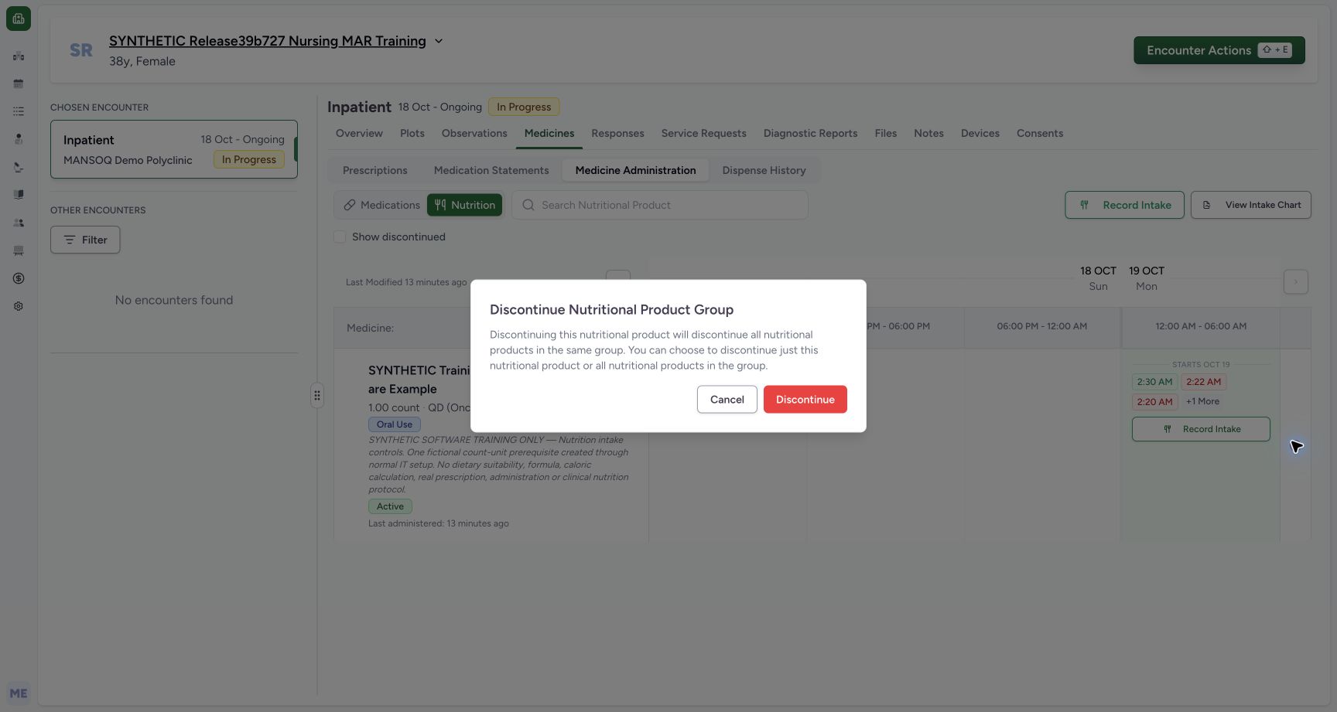Click View Intake Chart button
Image resolution: width=1337 pixels, height=712 pixels.
1251,205
